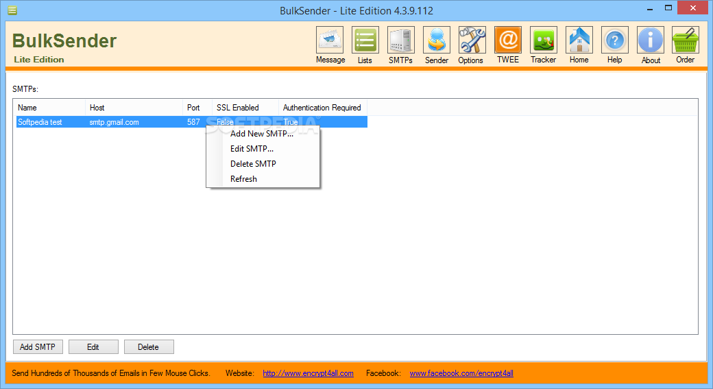Open the SMTPs server icon
Image resolution: width=713 pixels, height=389 pixels.
tap(400, 40)
